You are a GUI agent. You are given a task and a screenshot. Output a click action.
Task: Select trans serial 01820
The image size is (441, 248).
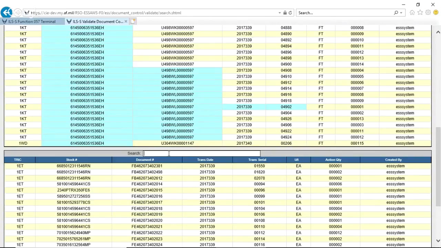(259, 172)
